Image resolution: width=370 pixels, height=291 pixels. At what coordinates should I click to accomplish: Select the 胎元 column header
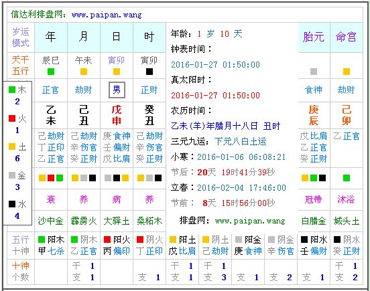[314, 37]
